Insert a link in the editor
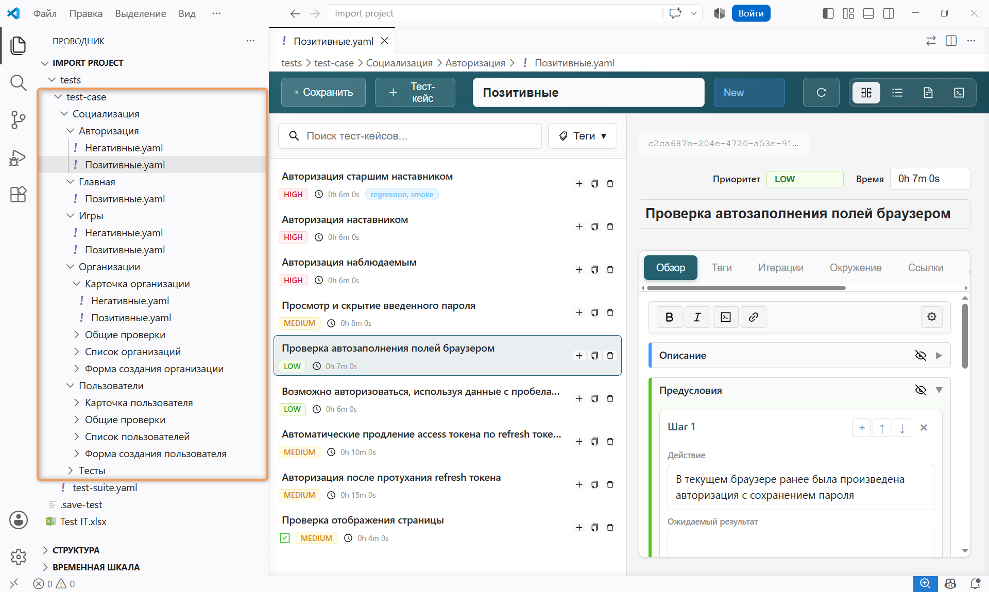The width and height of the screenshot is (989, 592). tap(753, 317)
